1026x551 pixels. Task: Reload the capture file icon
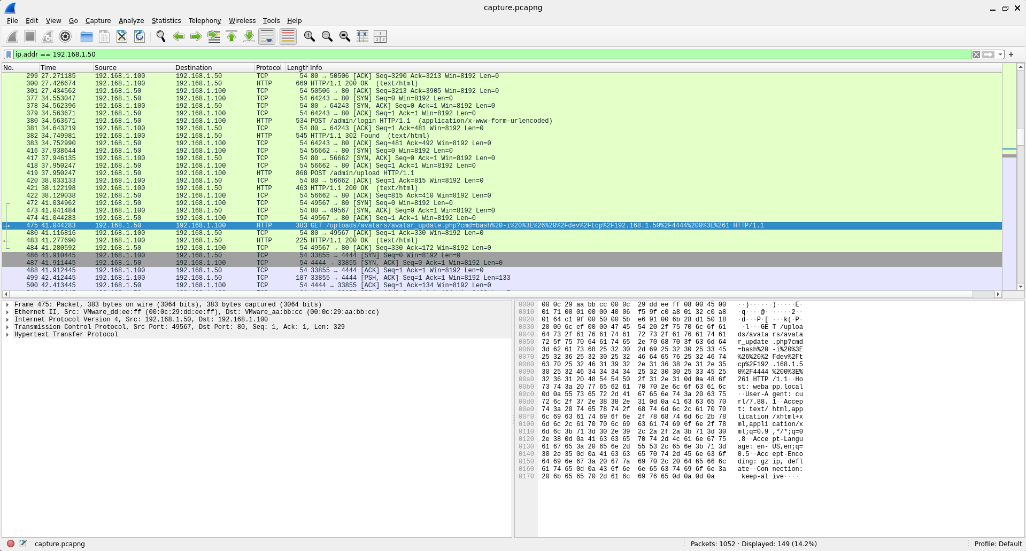click(140, 36)
